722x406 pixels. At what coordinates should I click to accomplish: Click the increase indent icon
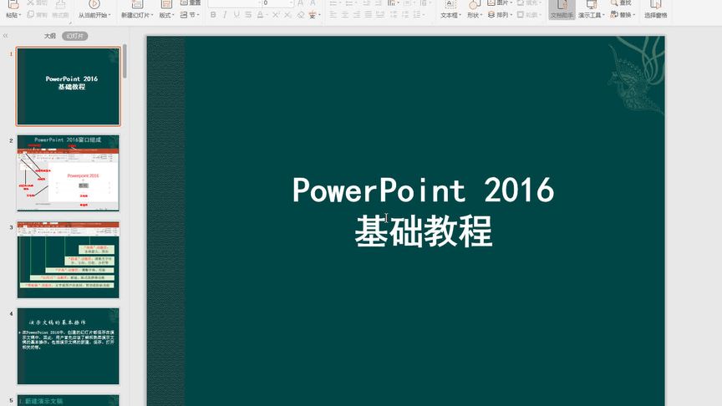click(x=378, y=3)
